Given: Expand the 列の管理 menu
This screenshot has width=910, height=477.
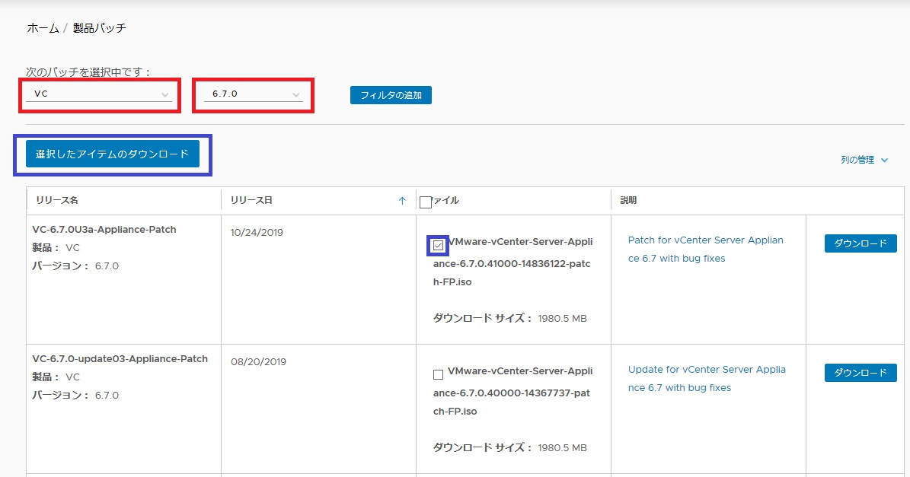Looking at the screenshot, I should coord(864,160).
